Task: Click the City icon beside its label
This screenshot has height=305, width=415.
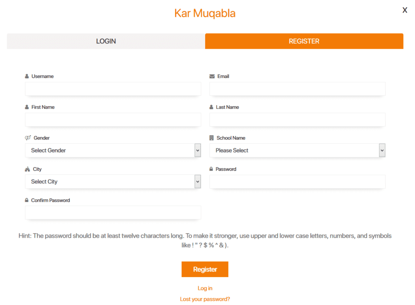Action: click(x=27, y=169)
